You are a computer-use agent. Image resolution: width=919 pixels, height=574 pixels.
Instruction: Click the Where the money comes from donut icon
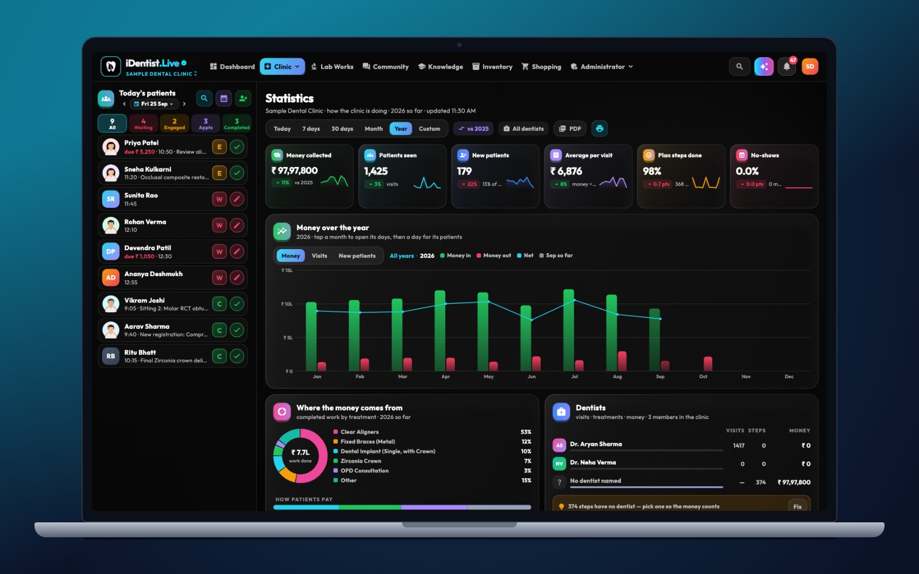282,412
